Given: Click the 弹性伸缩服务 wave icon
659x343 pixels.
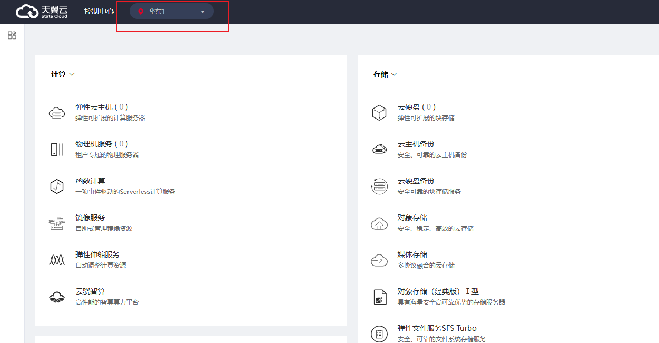Looking at the screenshot, I should 57,260.
